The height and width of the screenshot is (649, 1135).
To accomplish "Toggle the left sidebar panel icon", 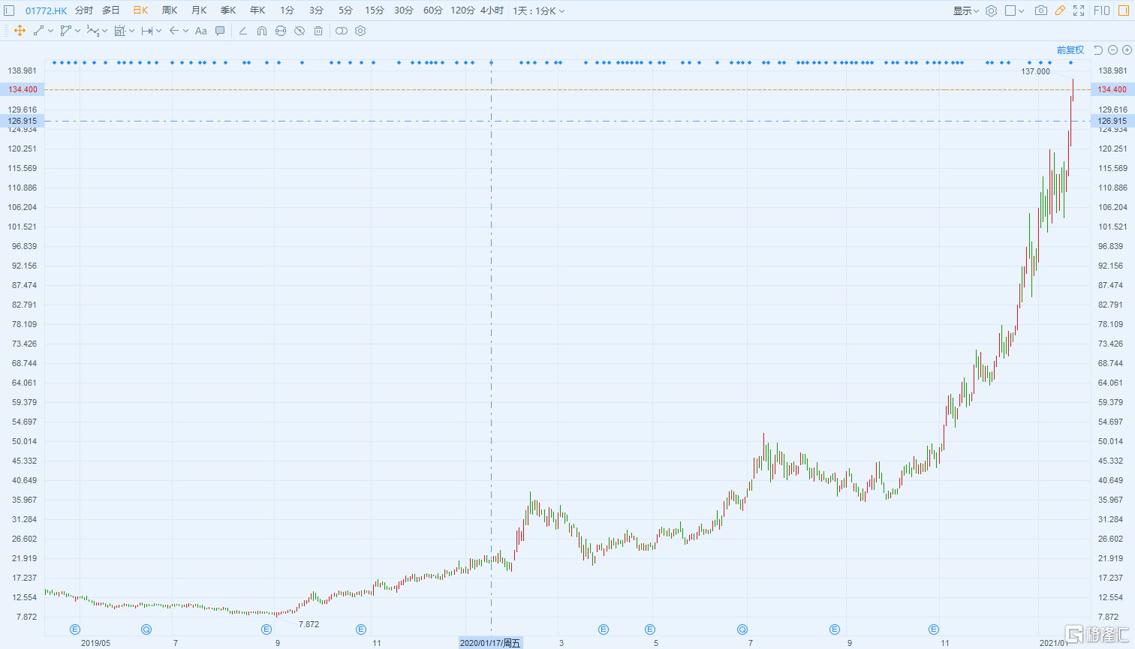I will (x=9, y=11).
